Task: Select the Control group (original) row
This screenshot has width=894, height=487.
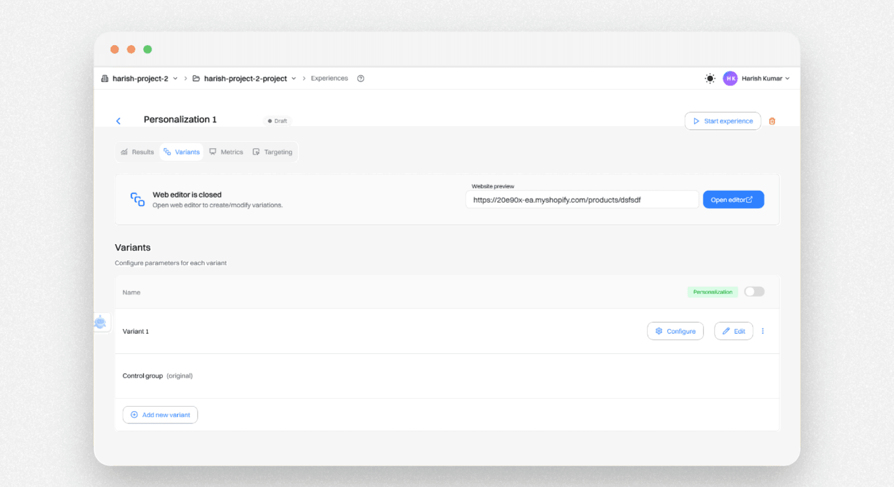Action: pyautogui.click(x=447, y=376)
